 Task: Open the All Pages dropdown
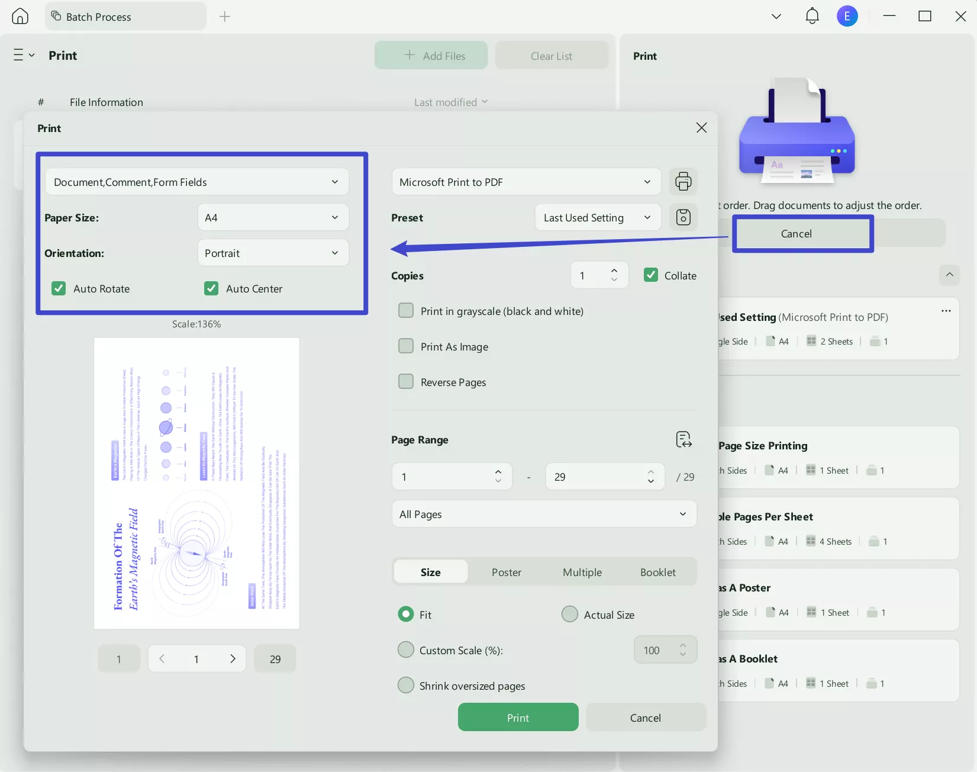click(544, 514)
